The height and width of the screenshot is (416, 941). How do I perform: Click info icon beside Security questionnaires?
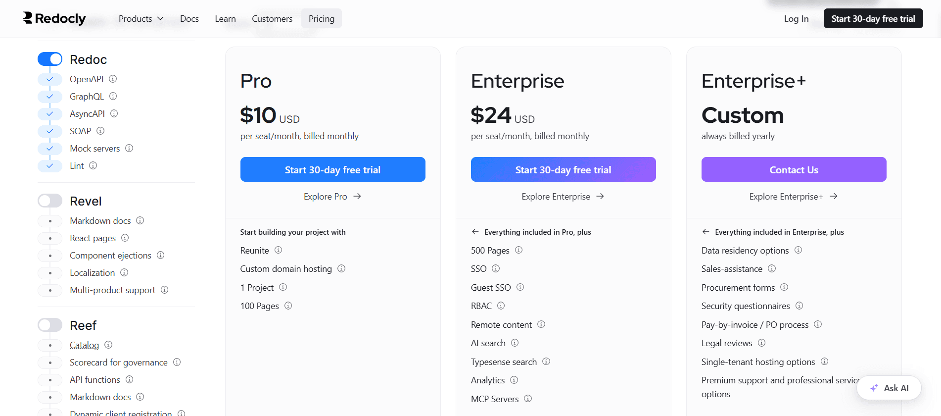(x=800, y=306)
